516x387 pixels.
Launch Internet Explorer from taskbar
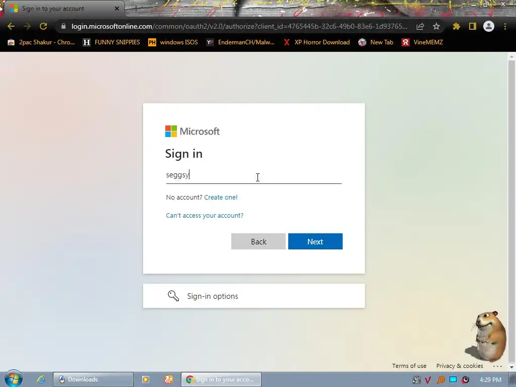pos(40,379)
